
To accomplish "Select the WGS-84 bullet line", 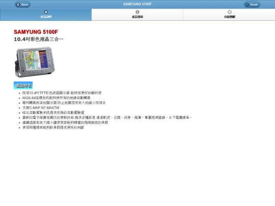I will coord(57,98).
